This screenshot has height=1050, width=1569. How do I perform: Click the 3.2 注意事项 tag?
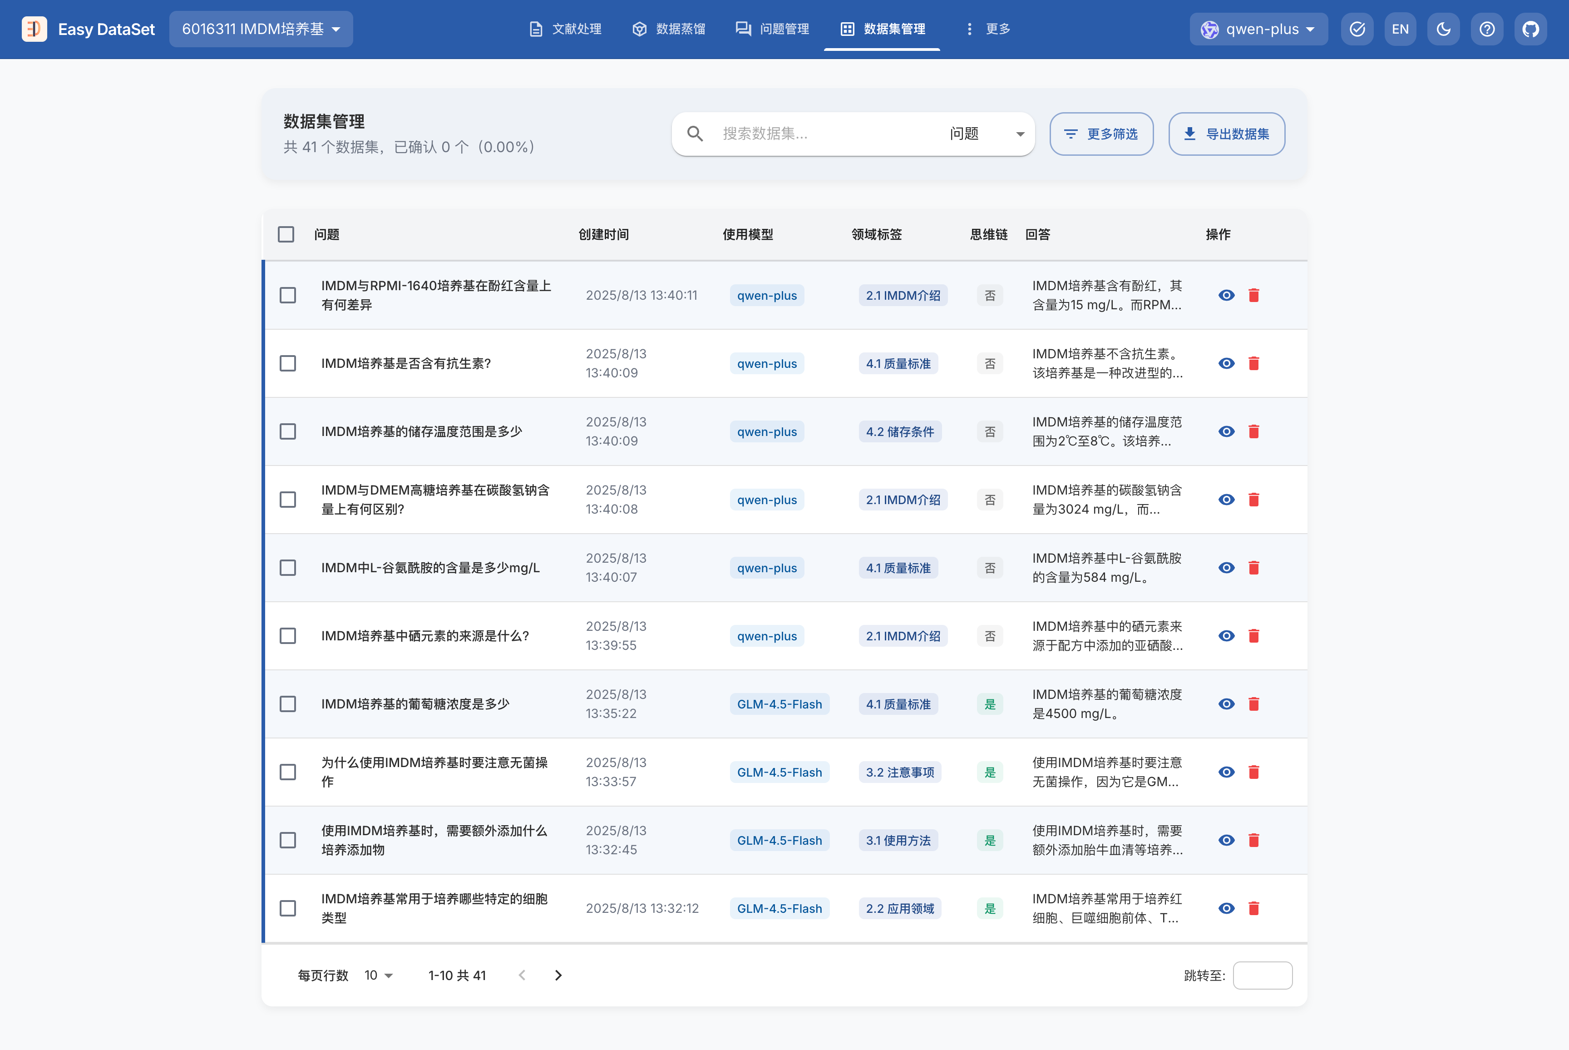pyautogui.click(x=900, y=772)
